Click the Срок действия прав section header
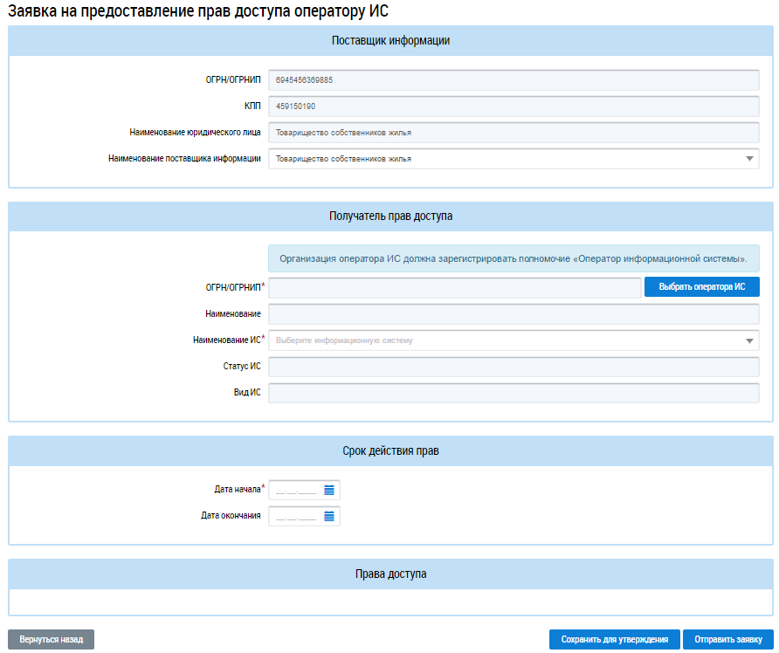The width and height of the screenshot is (779, 653). click(389, 451)
